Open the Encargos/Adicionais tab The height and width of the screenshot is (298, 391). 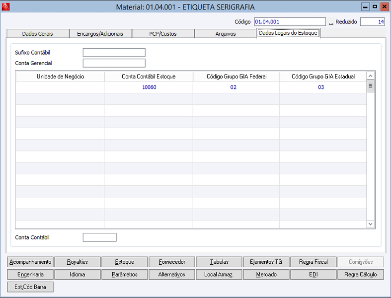[100, 34]
